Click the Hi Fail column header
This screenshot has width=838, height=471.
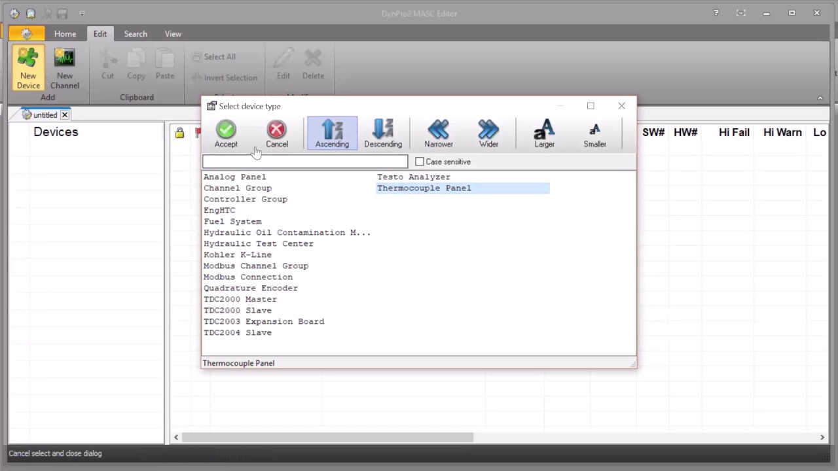(x=734, y=132)
